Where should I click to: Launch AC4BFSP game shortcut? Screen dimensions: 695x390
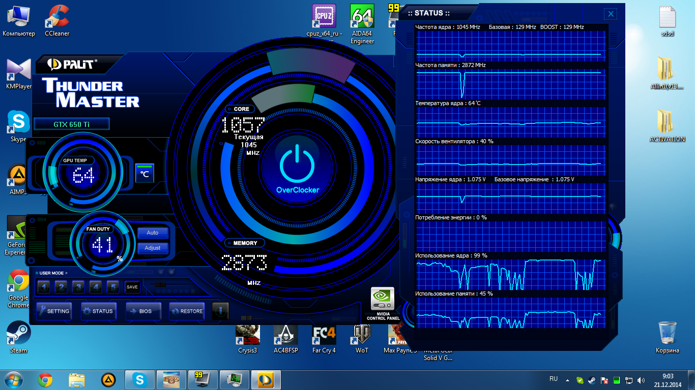point(286,339)
